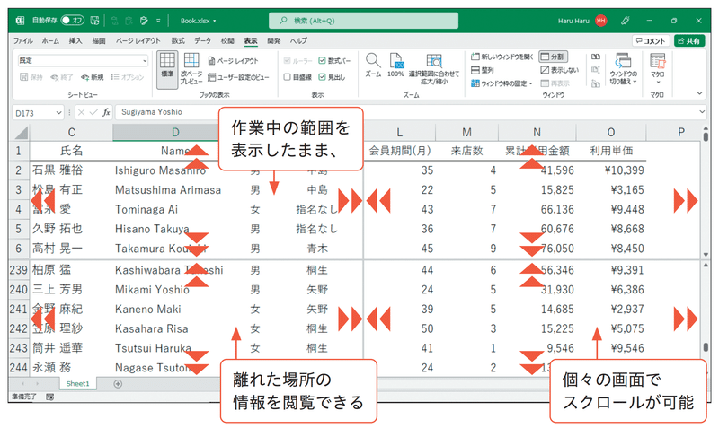The height and width of the screenshot is (428, 719).
Task: Click the select-all corner of the grid
Action: click(20, 132)
